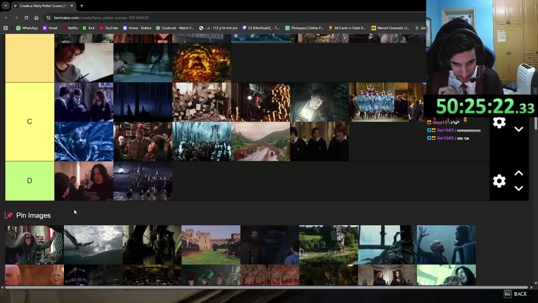Open the YouTube bookmark
Image resolution: width=538 pixels, height=303 pixels.
tap(109, 28)
